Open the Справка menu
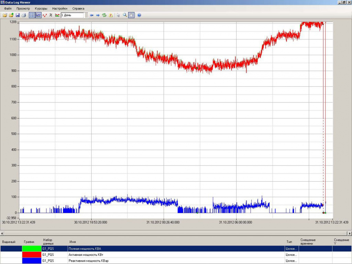This screenshot has height=264, width=352. point(78,9)
